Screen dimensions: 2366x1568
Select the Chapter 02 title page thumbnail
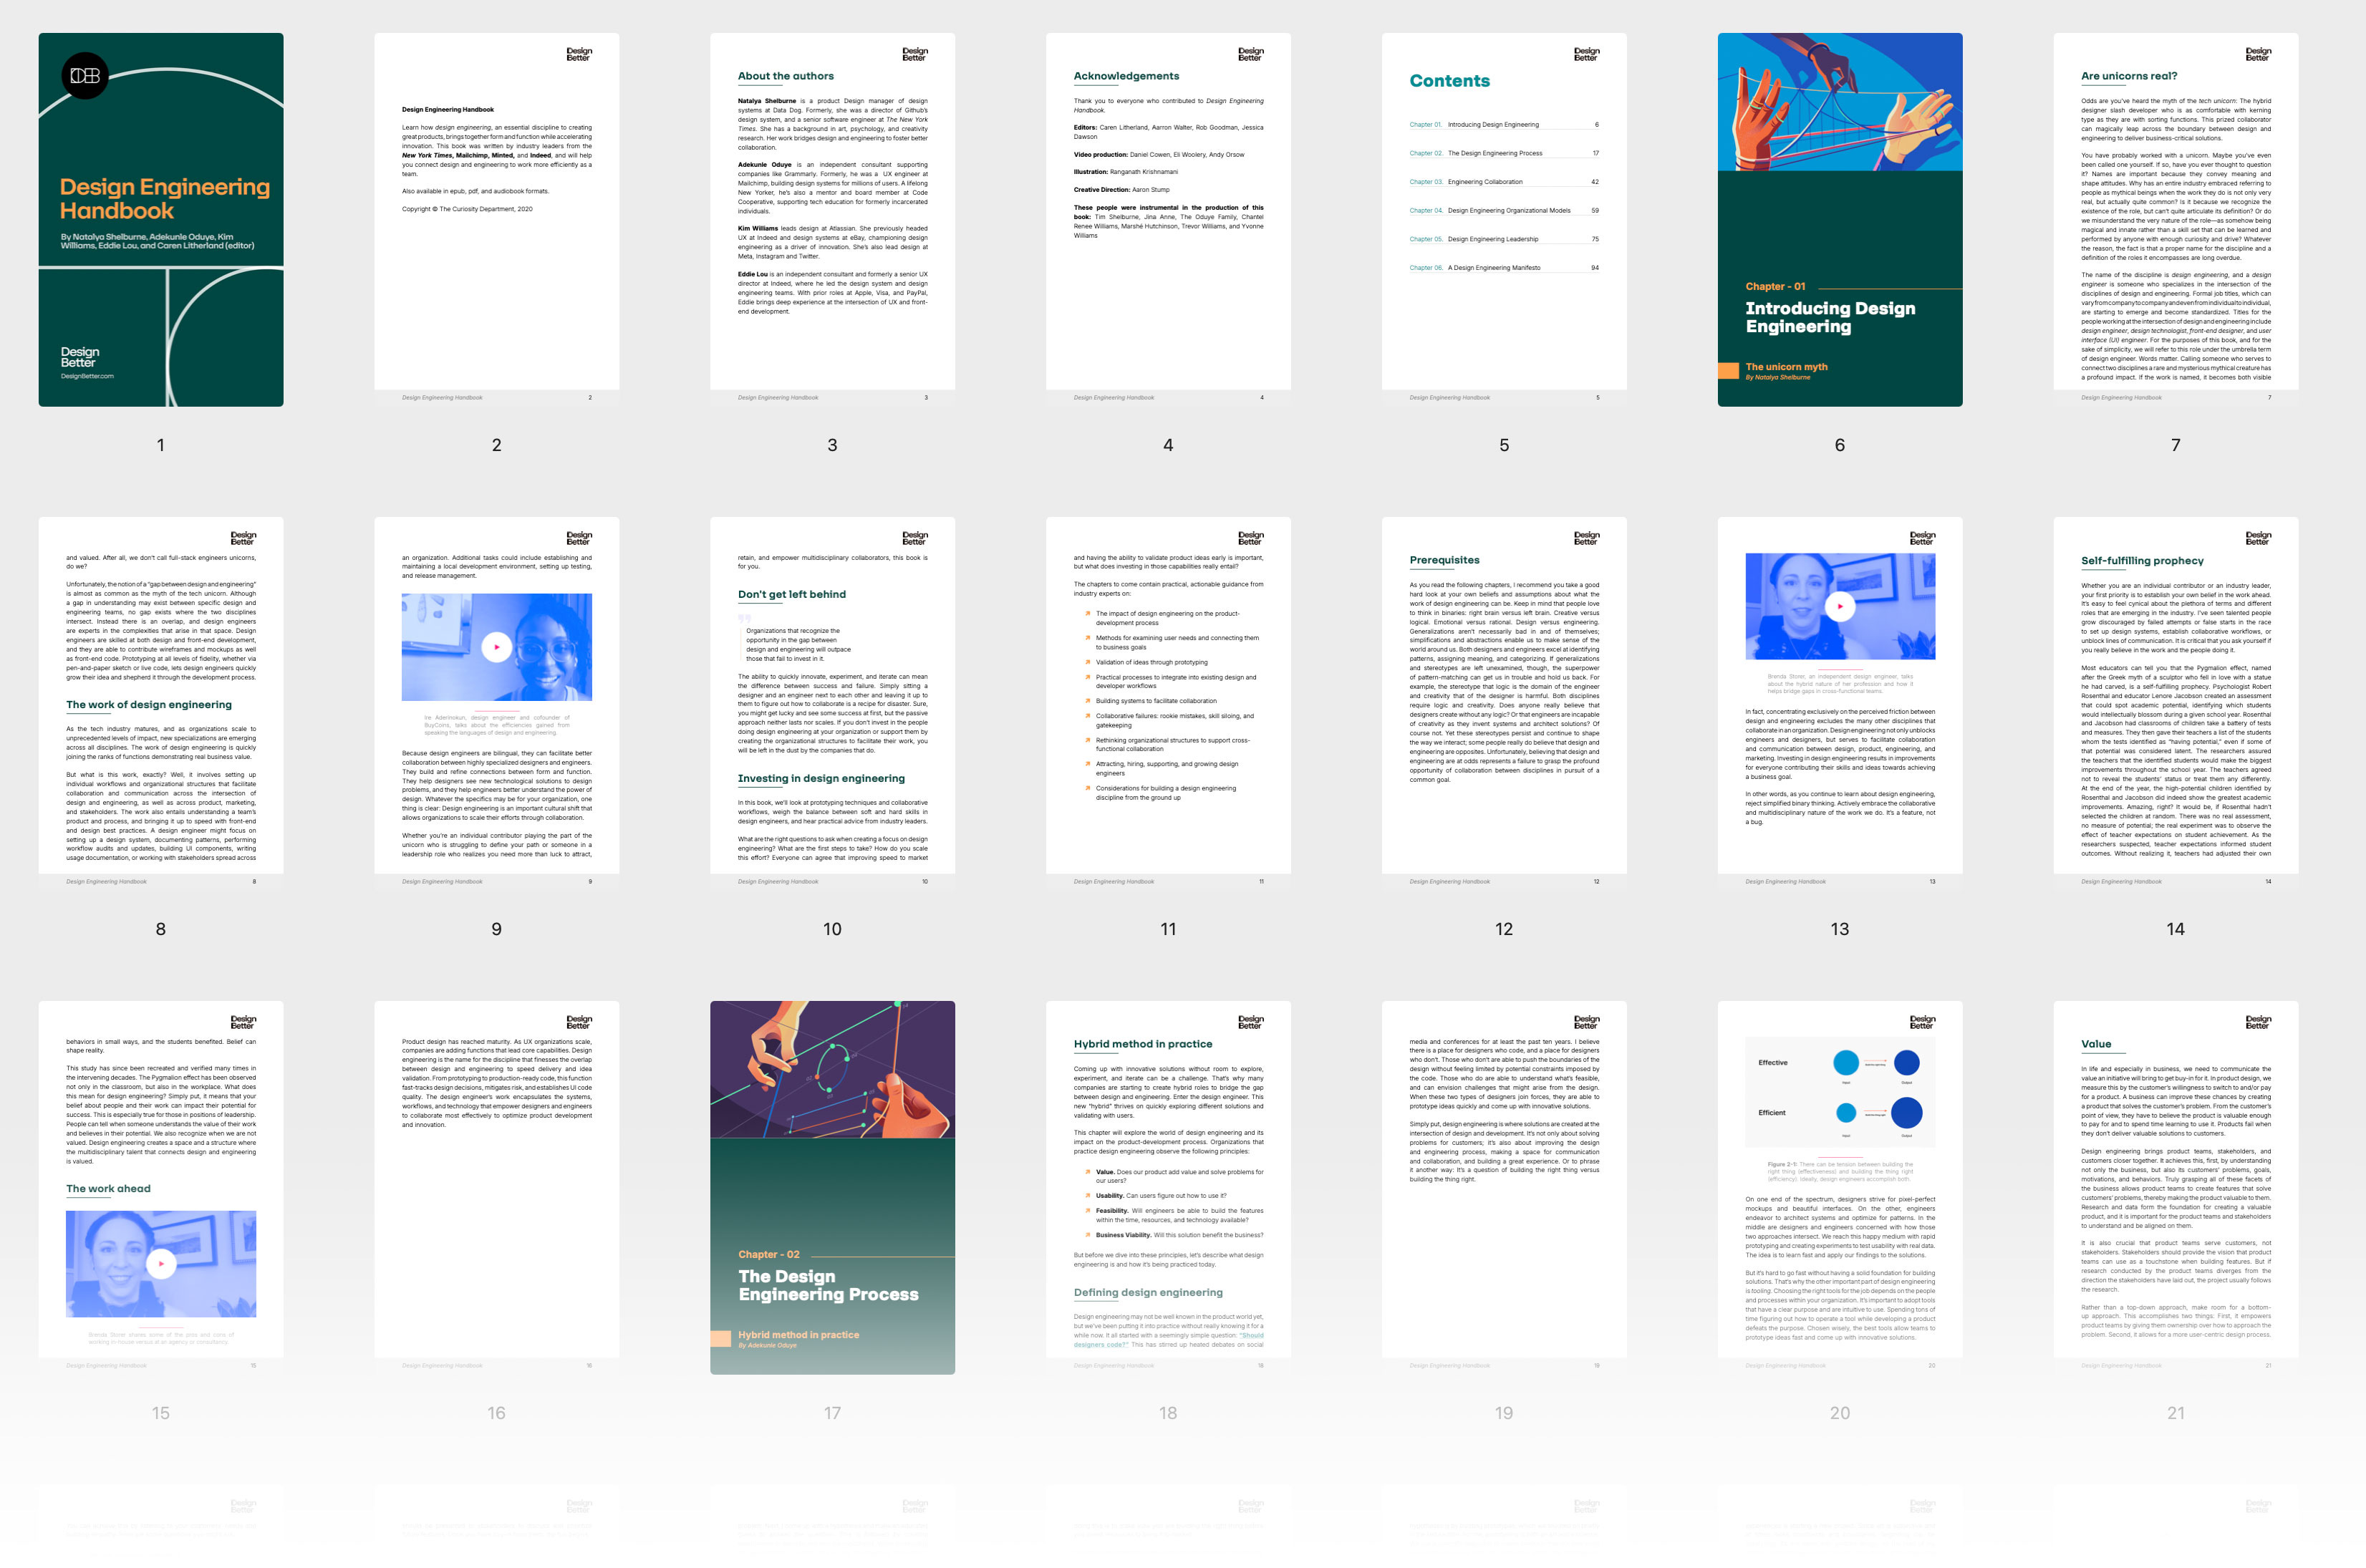tap(832, 1187)
